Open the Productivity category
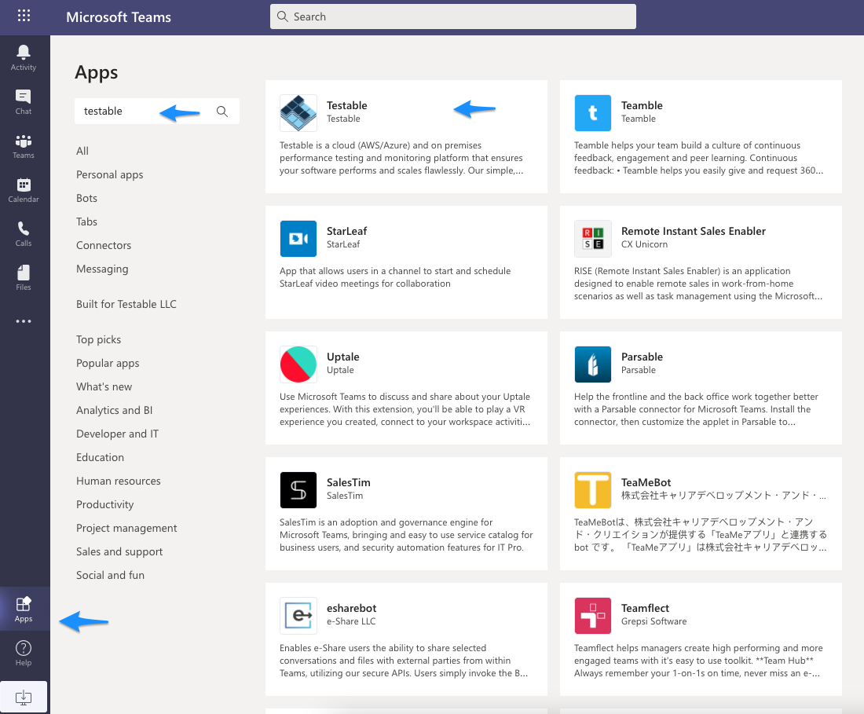This screenshot has width=864, height=714. (x=104, y=504)
